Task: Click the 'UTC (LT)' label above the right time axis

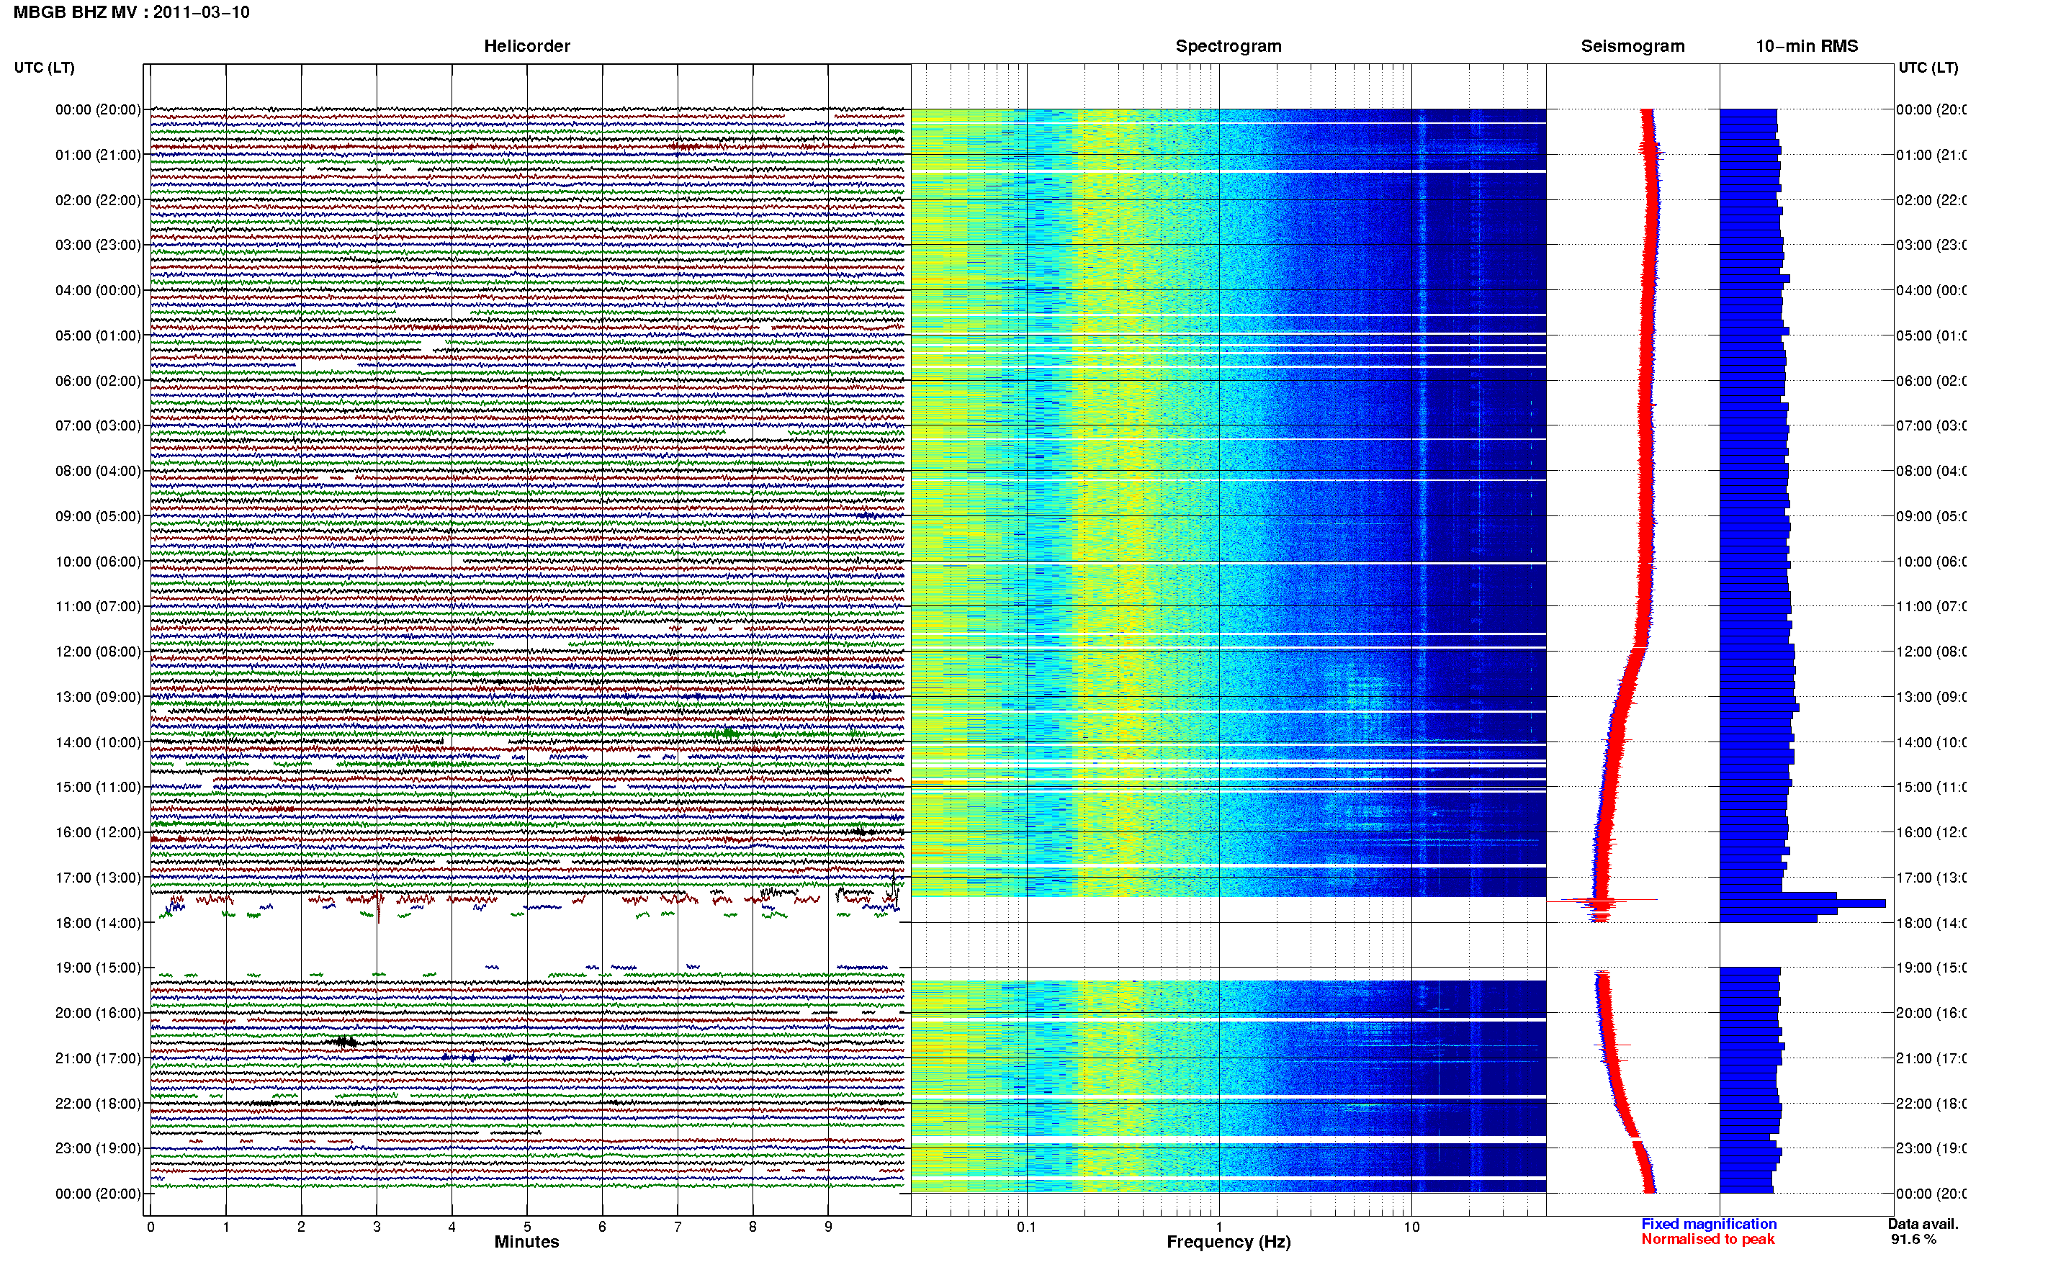Action: pyautogui.click(x=1928, y=68)
